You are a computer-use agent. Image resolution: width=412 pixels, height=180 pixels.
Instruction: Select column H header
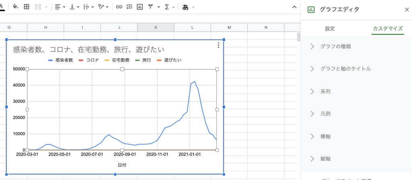pyautogui.click(x=46, y=27)
